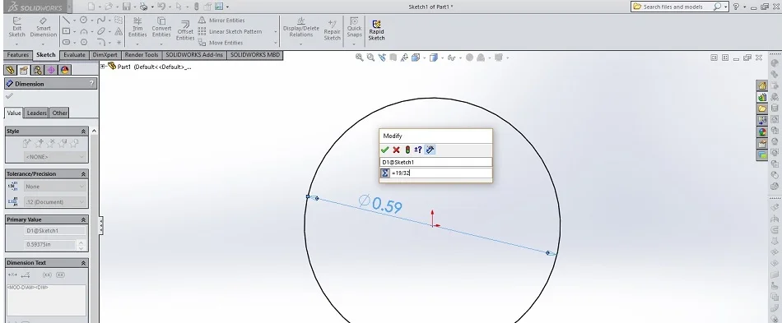This screenshot has width=782, height=323.
Task: Select the Spline sketch tool
Action: pyautogui.click(x=101, y=21)
